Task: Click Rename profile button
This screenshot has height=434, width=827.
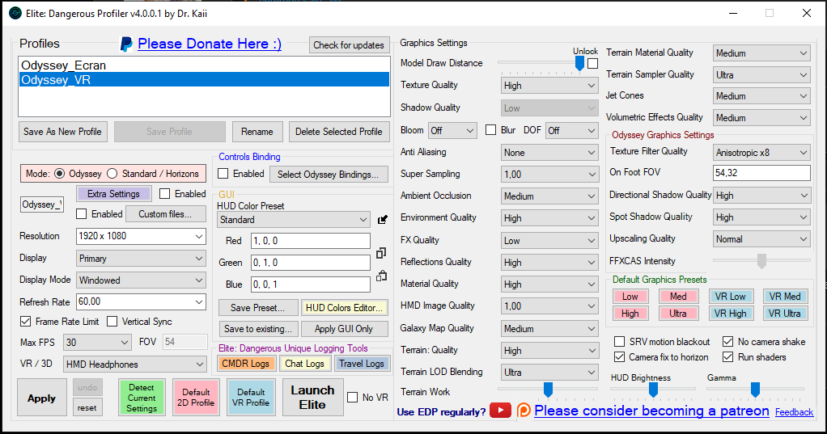Action: click(x=257, y=132)
